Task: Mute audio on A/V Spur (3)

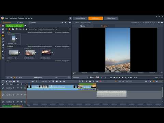Action: tap(21, 102)
